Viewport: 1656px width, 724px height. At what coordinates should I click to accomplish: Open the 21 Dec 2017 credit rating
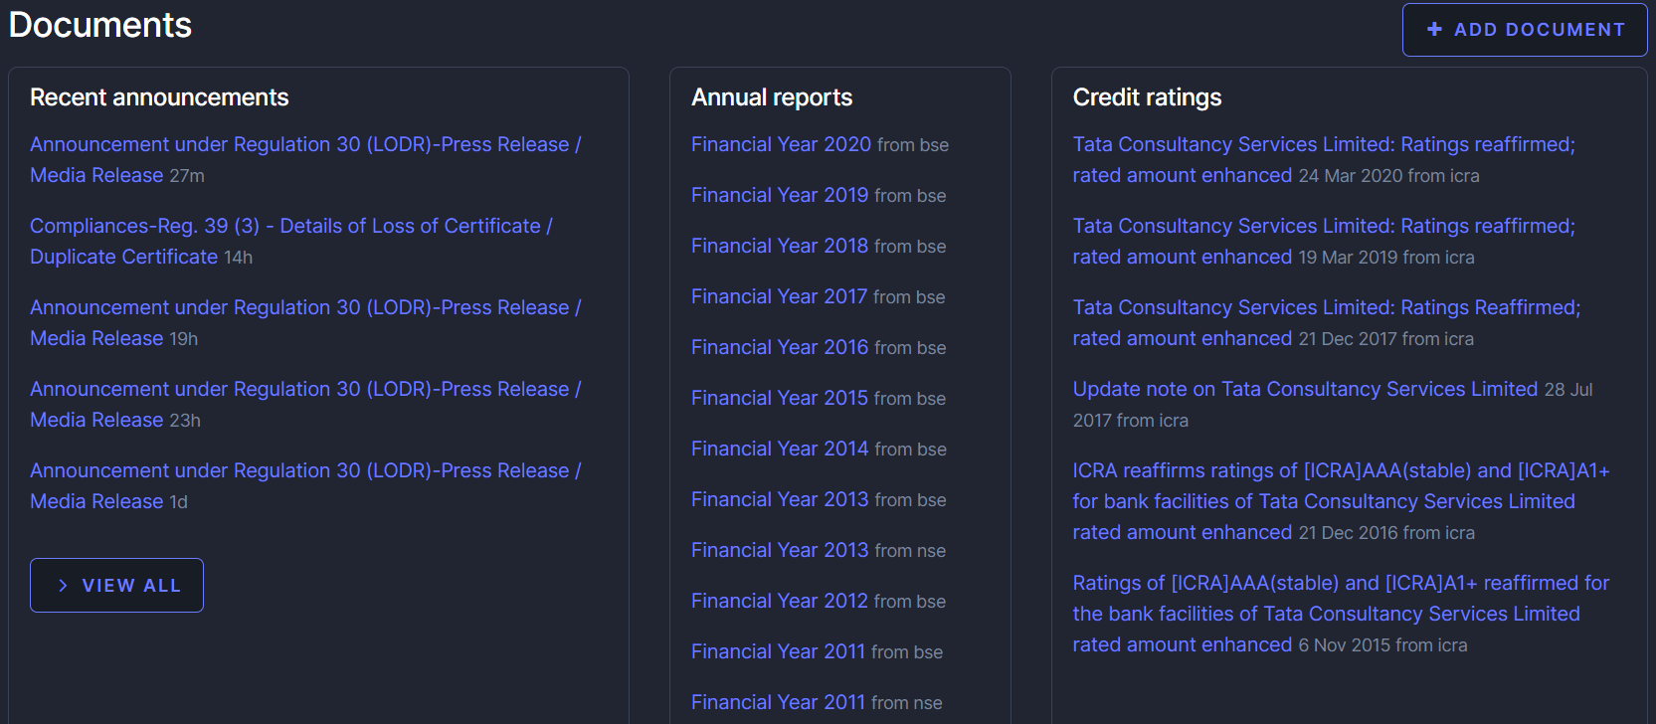click(1327, 322)
